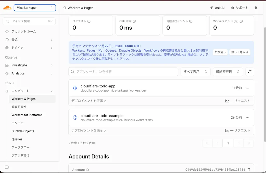This screenshot has width=266, height=173.
Task: Collapse the コンピュート section chevron
Action: pos(52,91)
